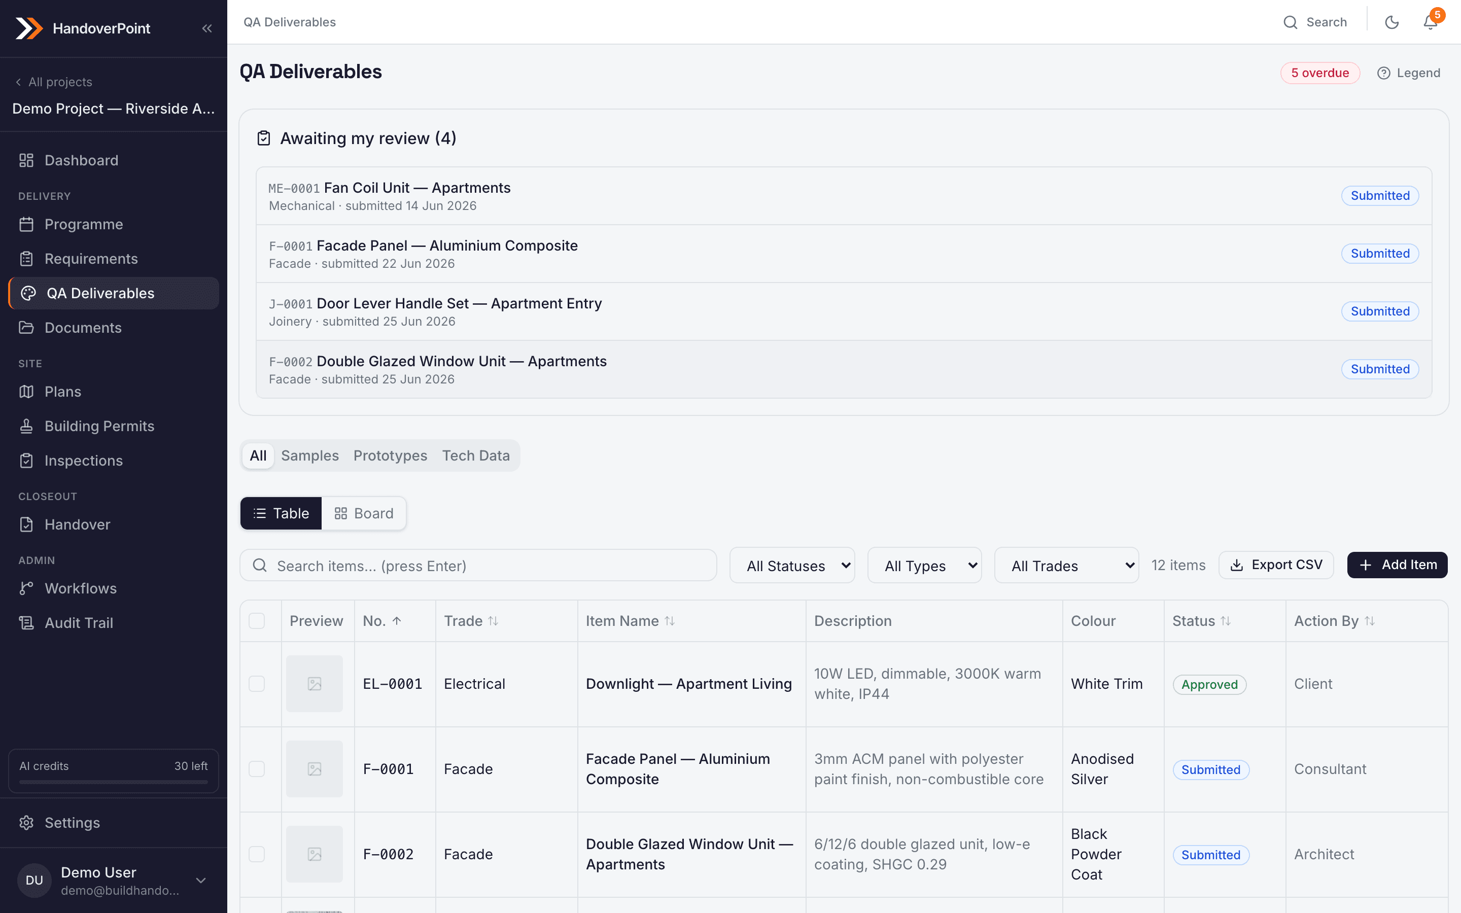Click Submitted badge in F-0001 table row
Image resolution: width=1461 pixels, height=913 pixels.
pyautogui.click(x=1210, y=769)
